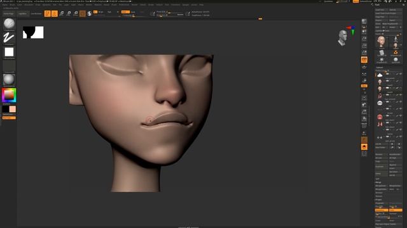The height and width of the screenshot is (228, 407).
Task: Toggle the Transp transparency icon
Action: [364, 134]
